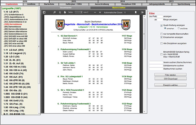Toggle Quali-Wertung anzeigen checkbox
The width and height of the screenshot is (196, 125).
click(x=161, y=26)
